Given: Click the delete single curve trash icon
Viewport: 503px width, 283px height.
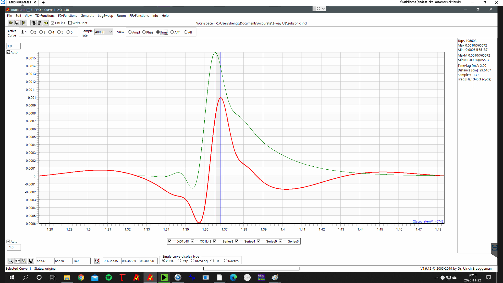Looking at the screenshot, I should (x=39, y=23).
